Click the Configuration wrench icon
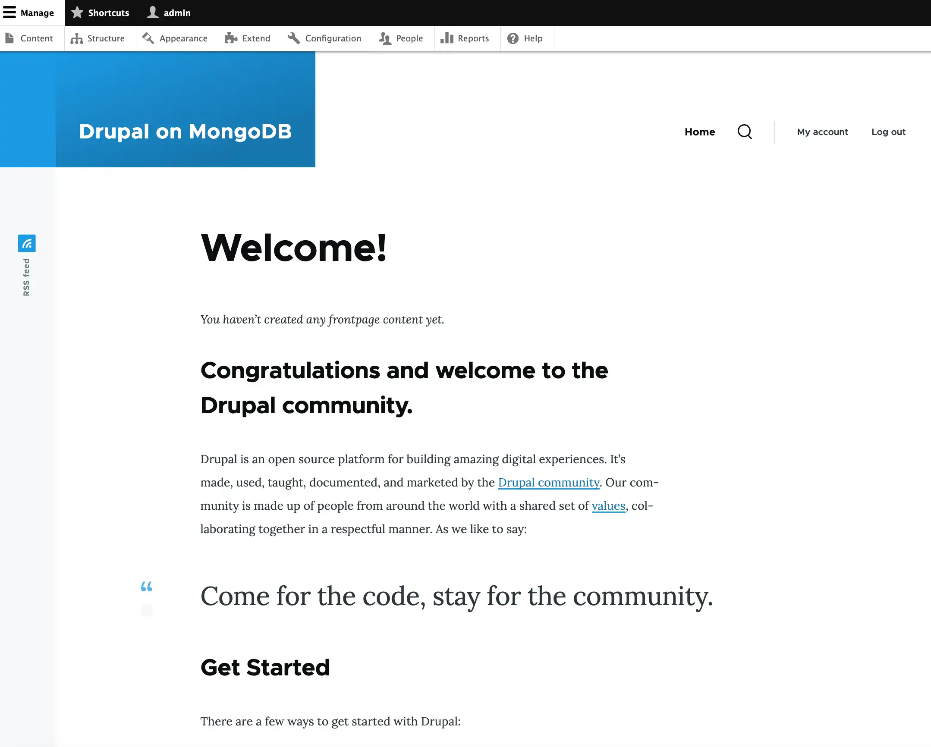The image size is (931, 747). tap(293, 38)
